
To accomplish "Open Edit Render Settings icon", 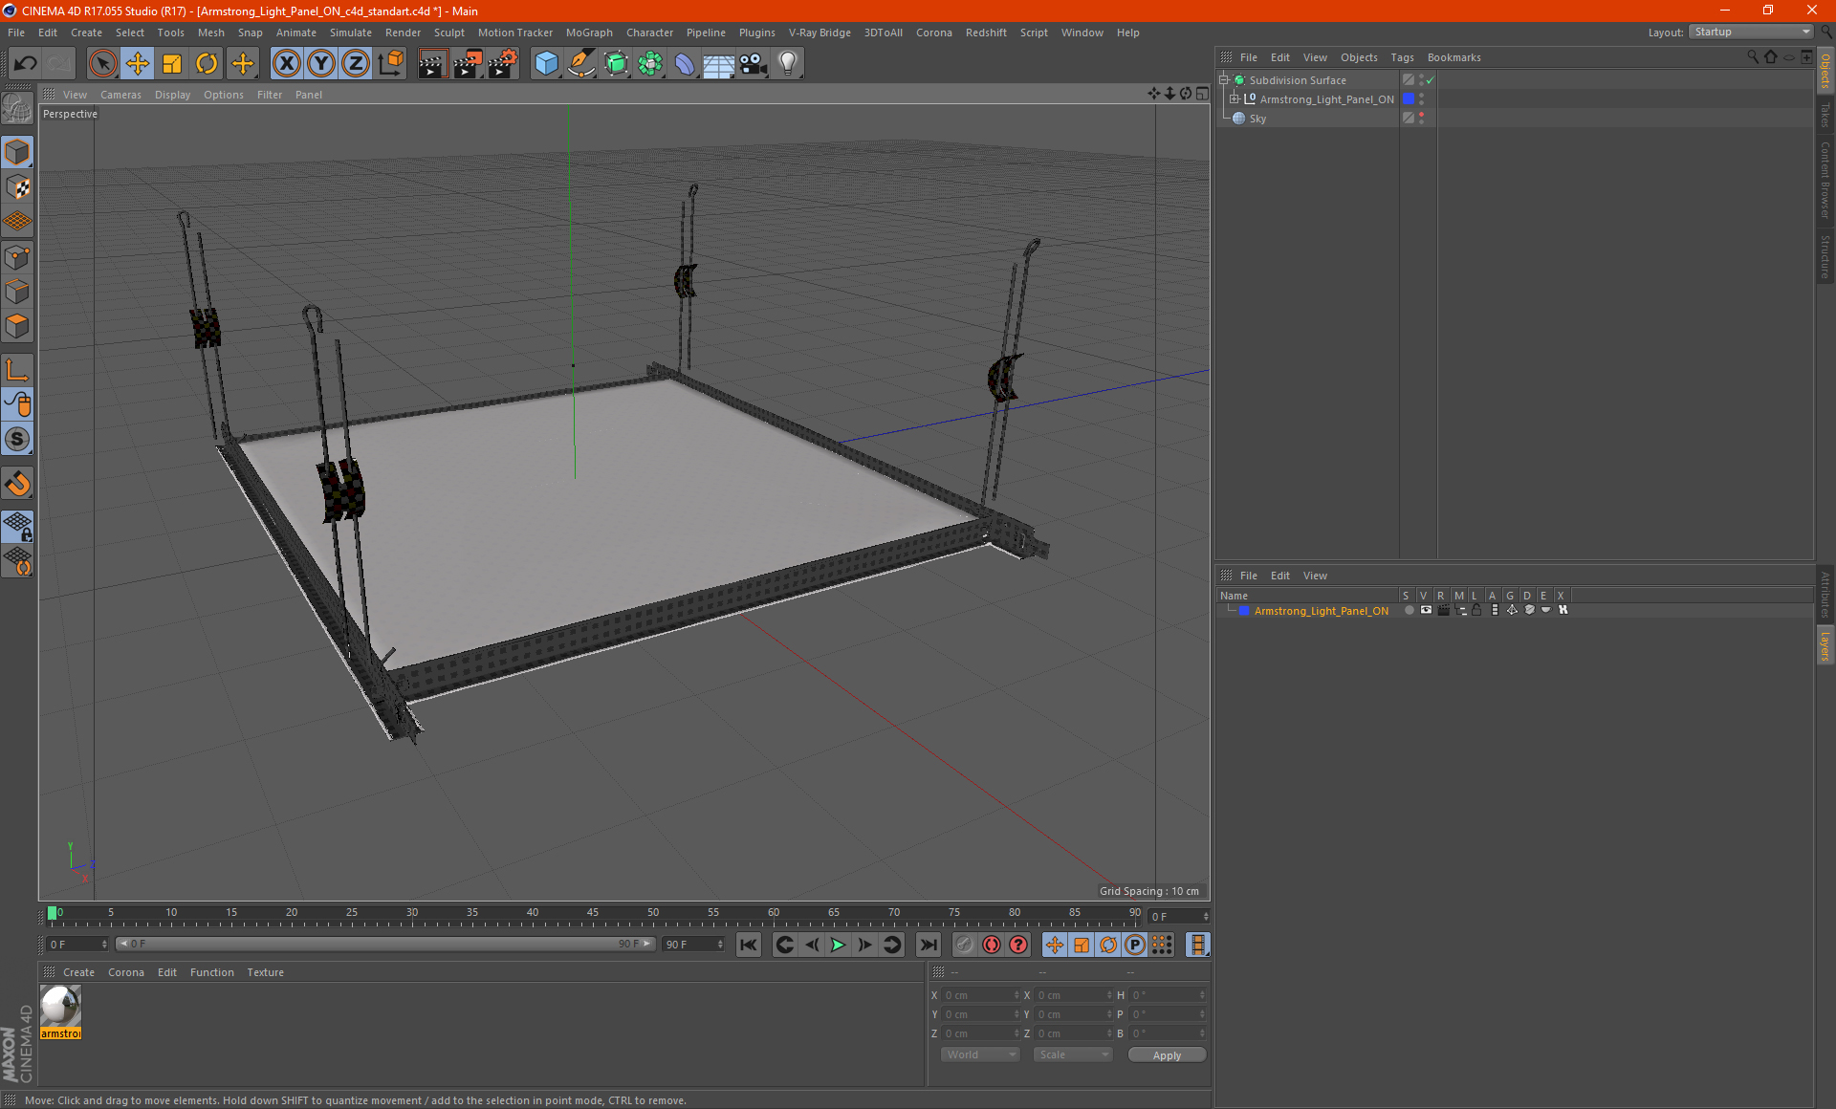I will pos(503,64).
